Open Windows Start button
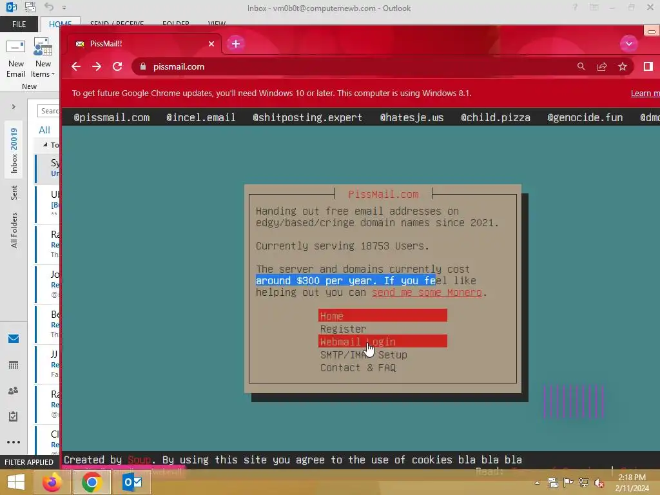This screenshot has height=495, width=660. coord(16,482)
